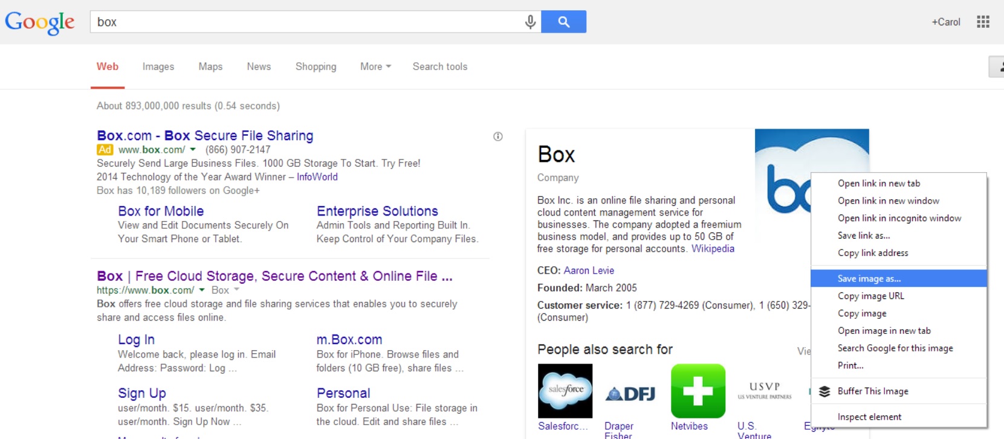The image size is (1004, 439).
Task: Open the Draper Fisher caption link
Action: pyautogui.click(x=619, y=431)
